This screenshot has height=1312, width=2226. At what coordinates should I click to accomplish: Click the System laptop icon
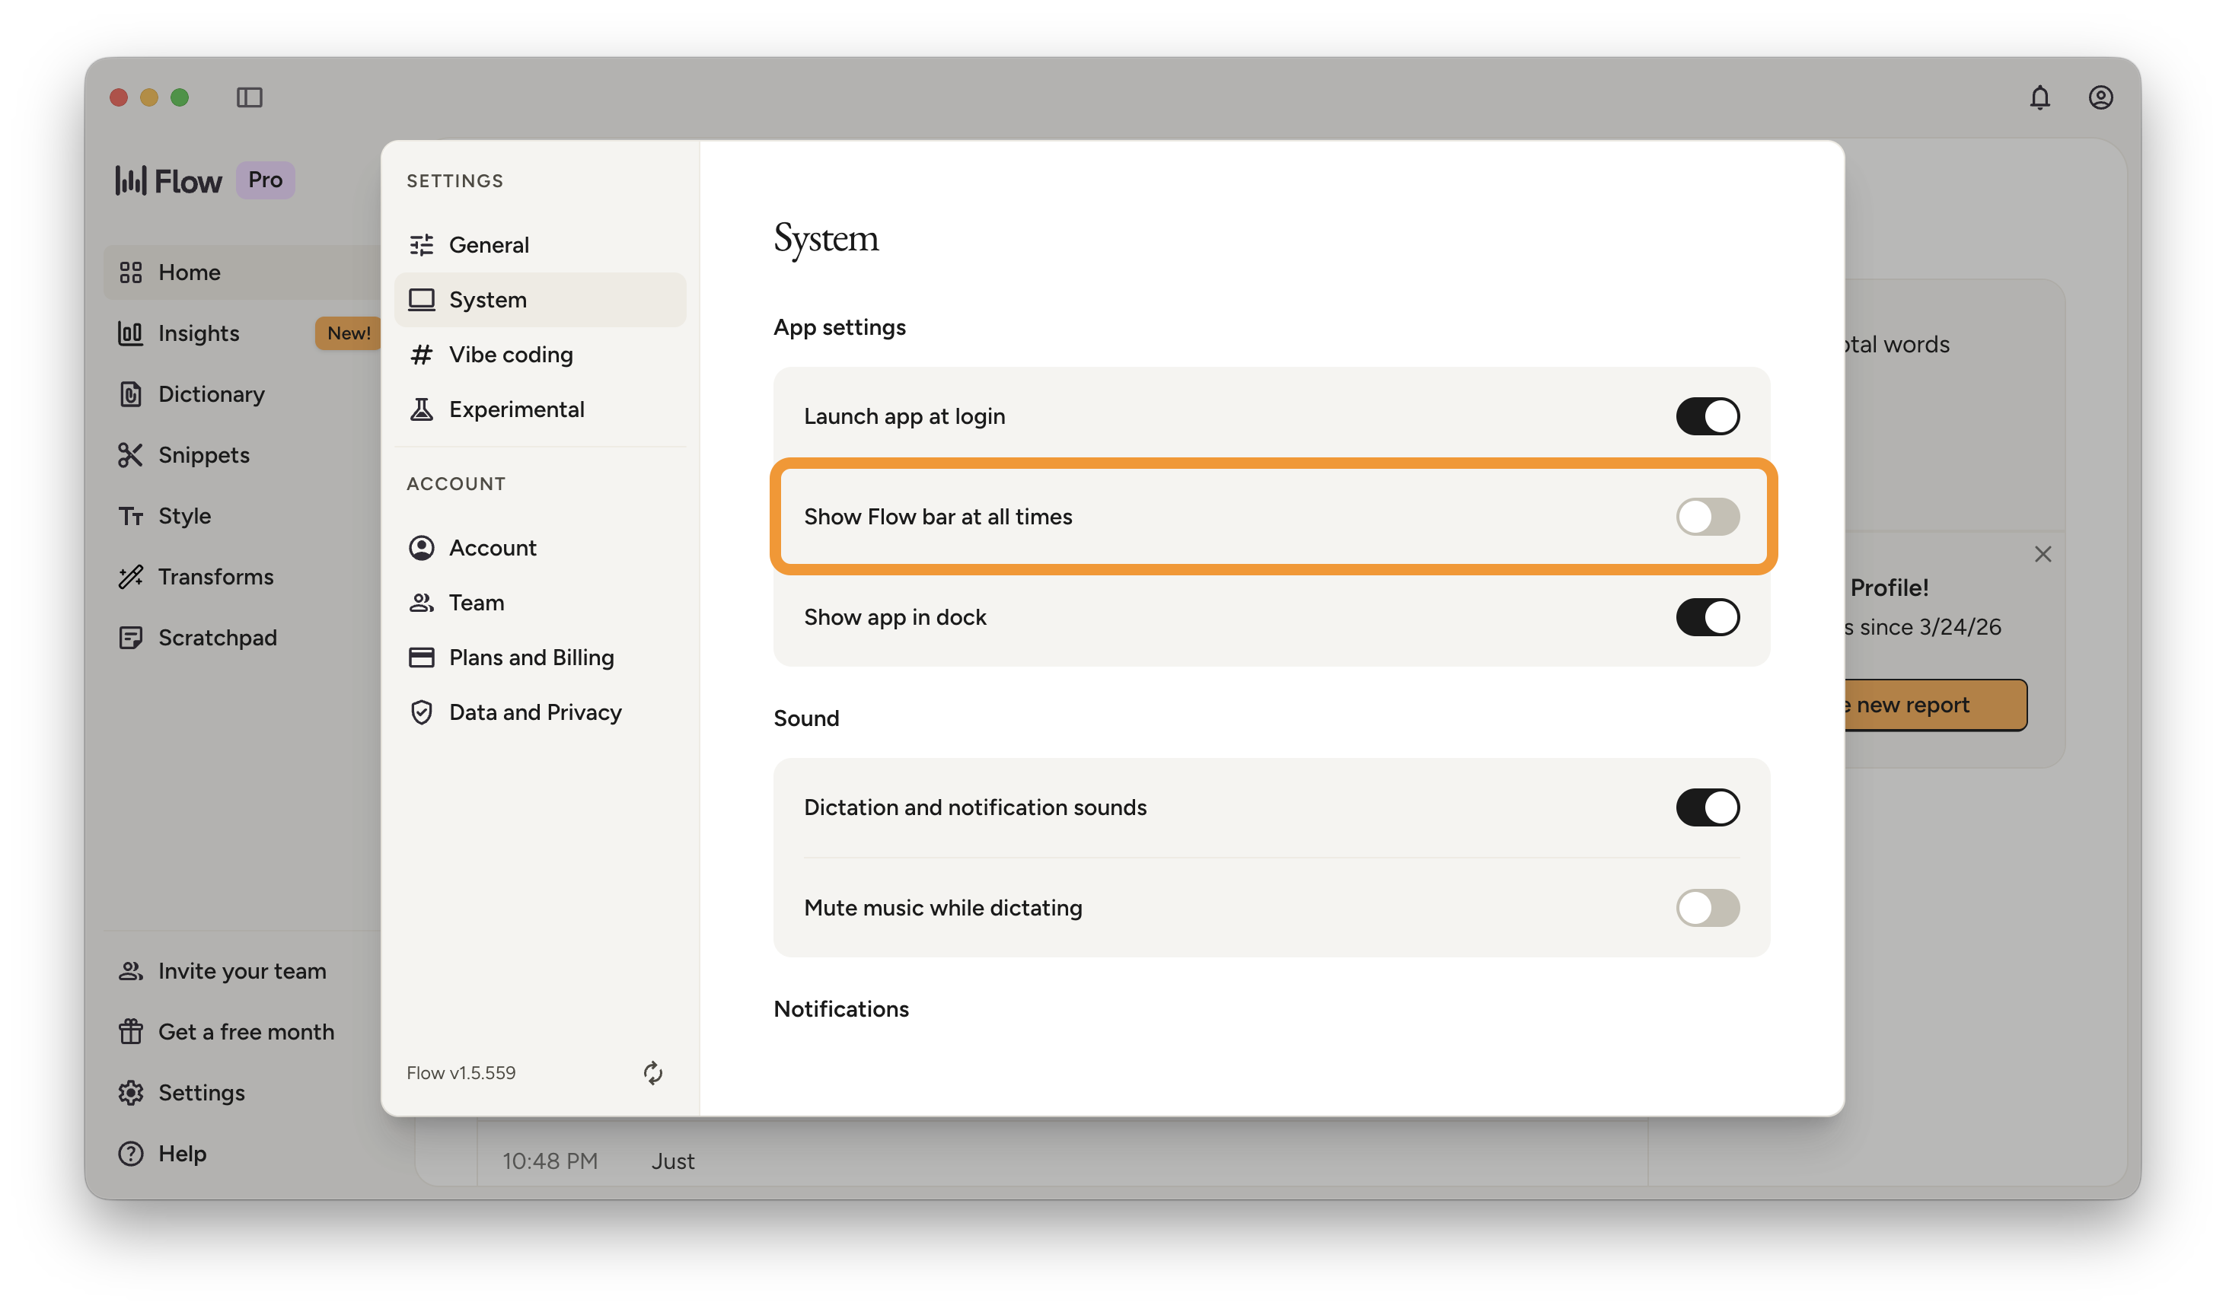click(422, 300)
